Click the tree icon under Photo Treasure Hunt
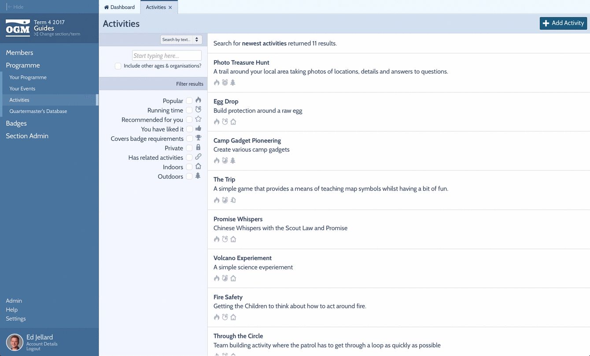Screen dimensions: 590x356 click(x=233, y=83)
